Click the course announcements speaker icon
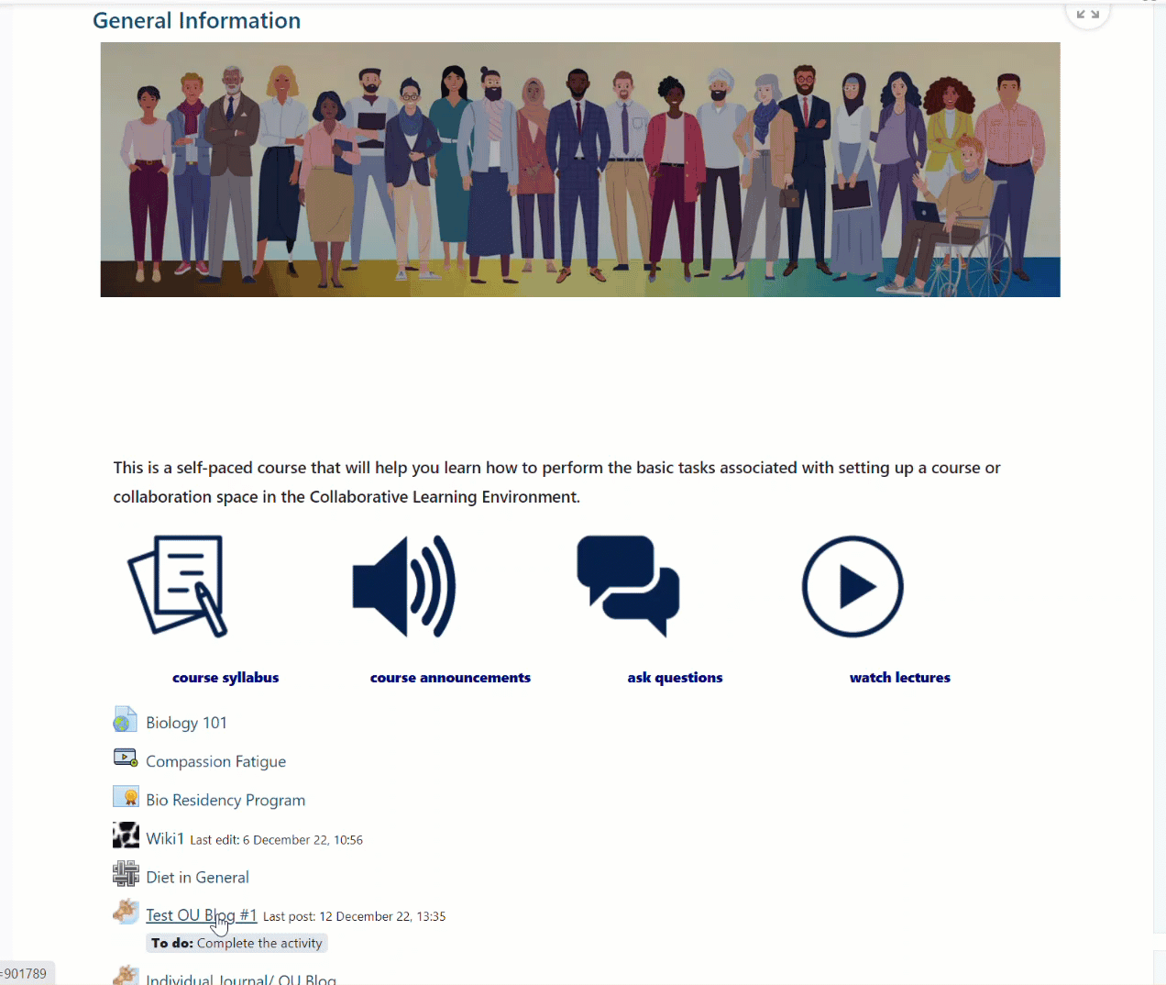 [x=403, y=586]
